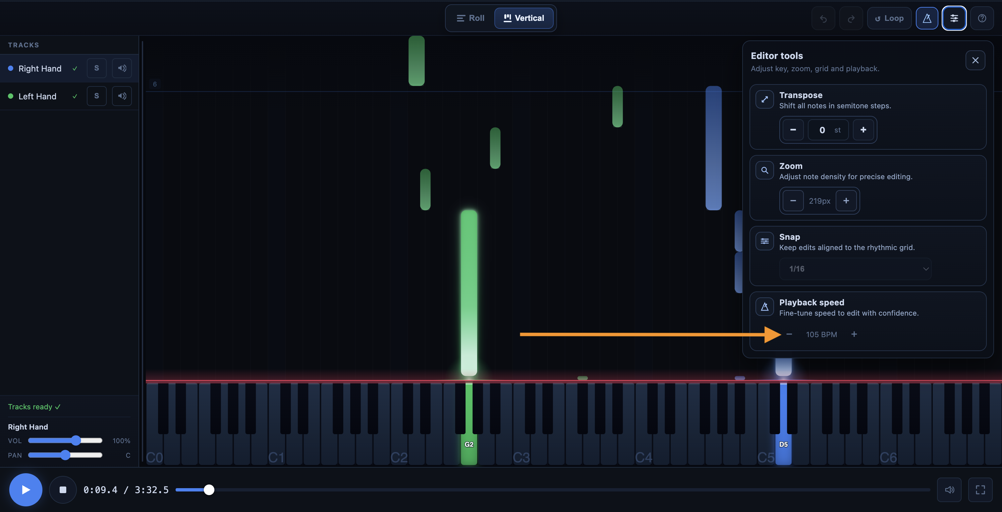The width and height of the screenshot is (1002, 512).
Task: Click the Right Hand VOL slider
Action: pos(65,440)
